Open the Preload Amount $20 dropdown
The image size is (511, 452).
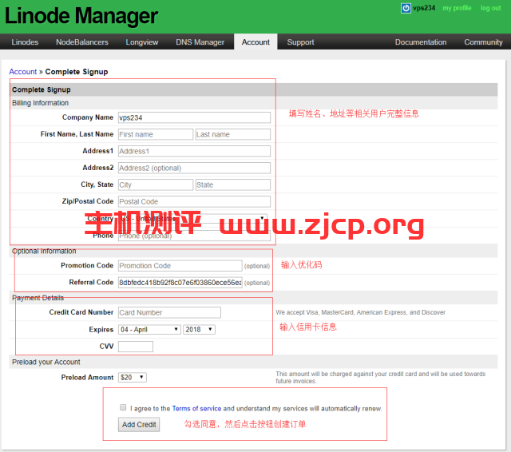click(x=133, y=378)
